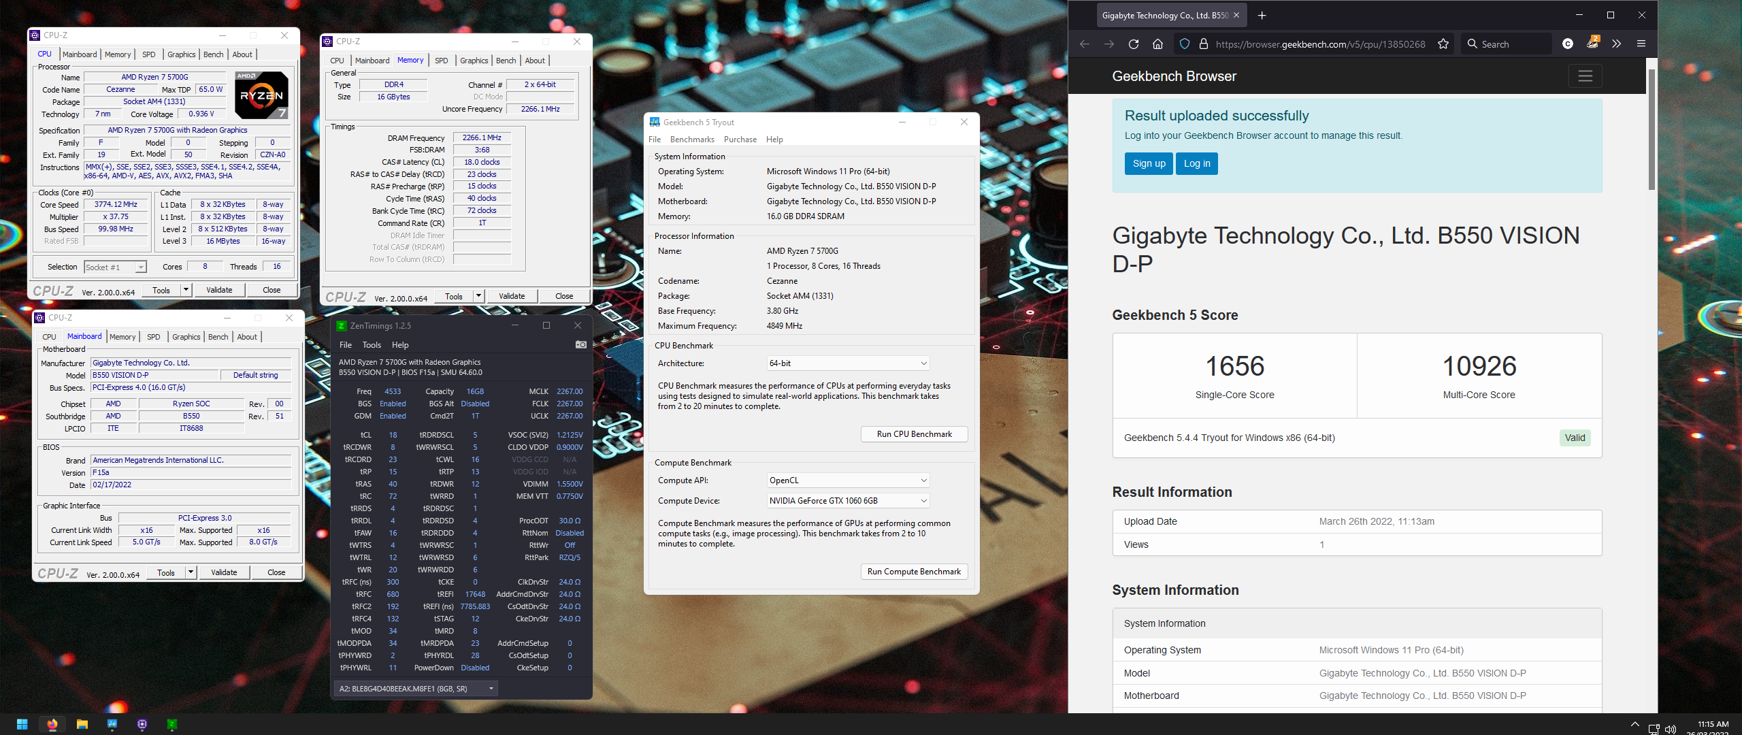This screenshot has height=735, width=1742.
Task: Open the Tools menu in ZenTimings
Action: (x=372, y=345)
